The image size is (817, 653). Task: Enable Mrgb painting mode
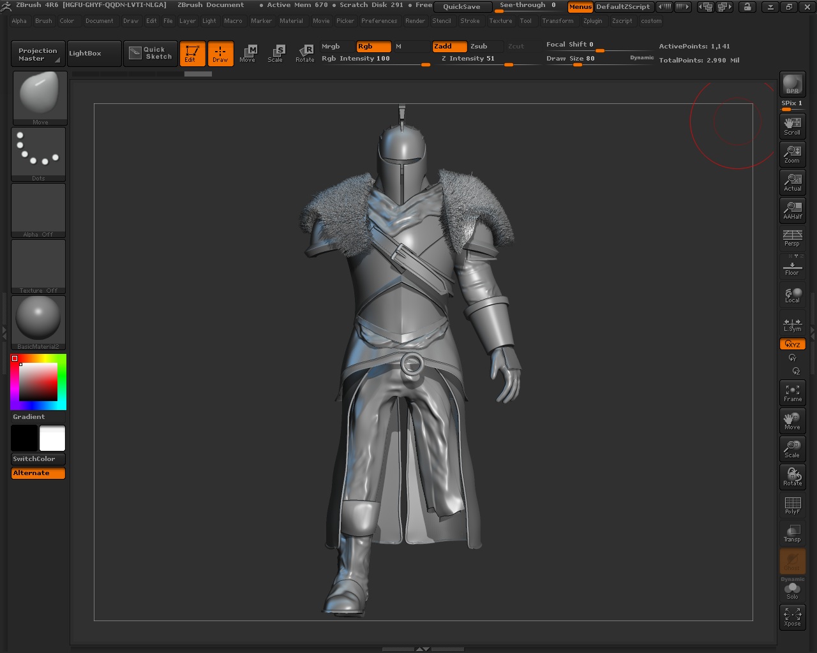(x=337, y=47)
